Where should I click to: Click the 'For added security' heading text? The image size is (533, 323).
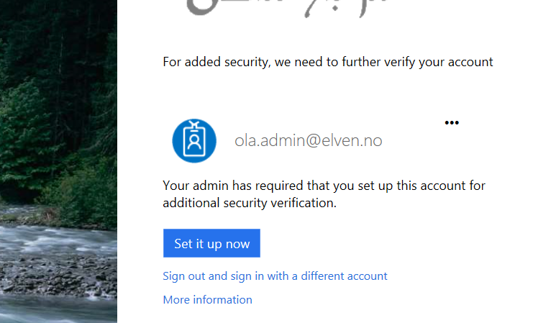(328, 62)
